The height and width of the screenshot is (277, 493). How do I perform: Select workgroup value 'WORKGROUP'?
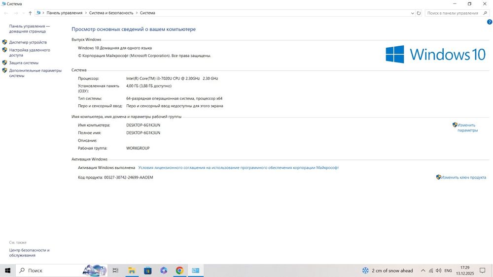tap(138, 148)
